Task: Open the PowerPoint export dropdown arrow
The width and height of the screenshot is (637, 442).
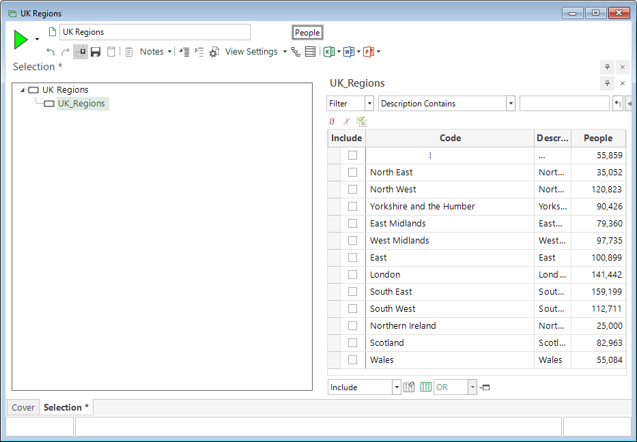Action: point(379,52)
